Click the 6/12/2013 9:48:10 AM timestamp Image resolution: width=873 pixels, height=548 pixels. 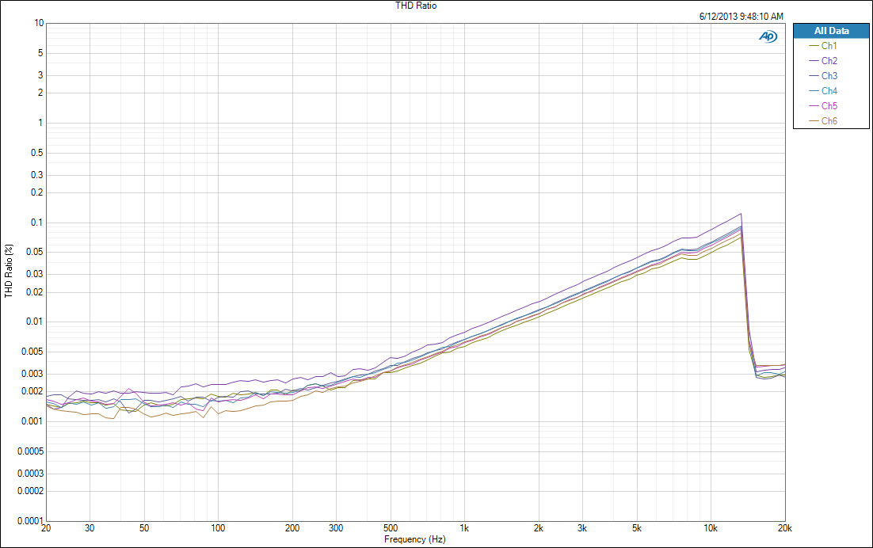point(741,17)
